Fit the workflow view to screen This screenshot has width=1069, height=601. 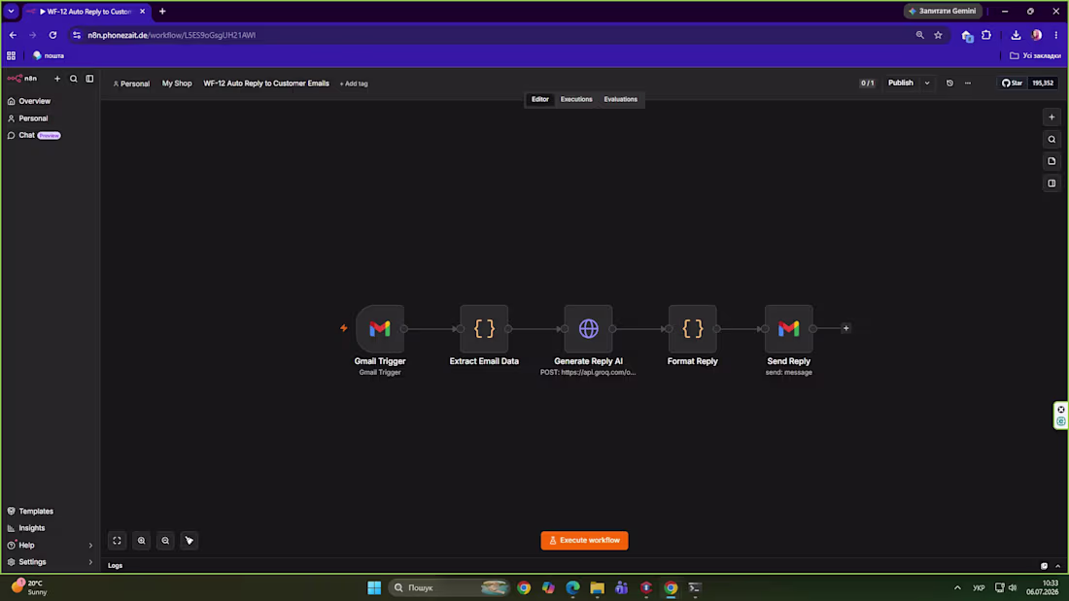pyautogui.click(x=118, y=541)
